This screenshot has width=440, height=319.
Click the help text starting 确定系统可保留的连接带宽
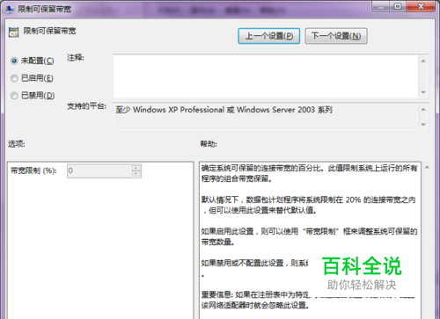tap(309, 173)
